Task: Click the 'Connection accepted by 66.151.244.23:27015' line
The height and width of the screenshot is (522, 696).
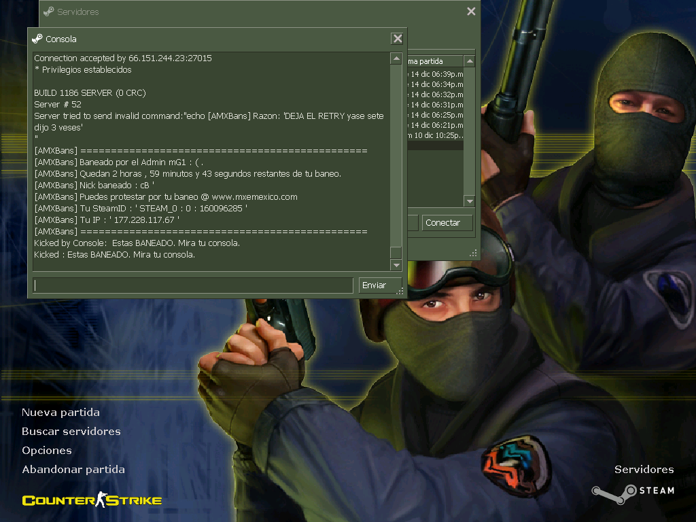Action: click(x=123, y=58)
